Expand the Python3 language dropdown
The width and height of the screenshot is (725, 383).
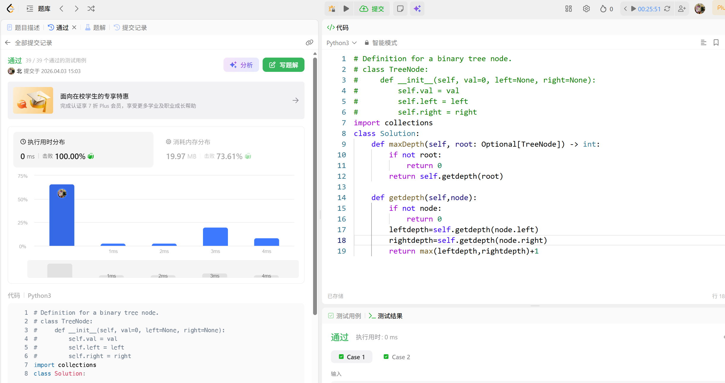[341, 43]
